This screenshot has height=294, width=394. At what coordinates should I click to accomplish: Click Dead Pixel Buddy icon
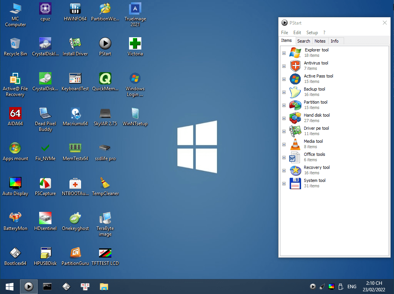[x=45, y=119]
